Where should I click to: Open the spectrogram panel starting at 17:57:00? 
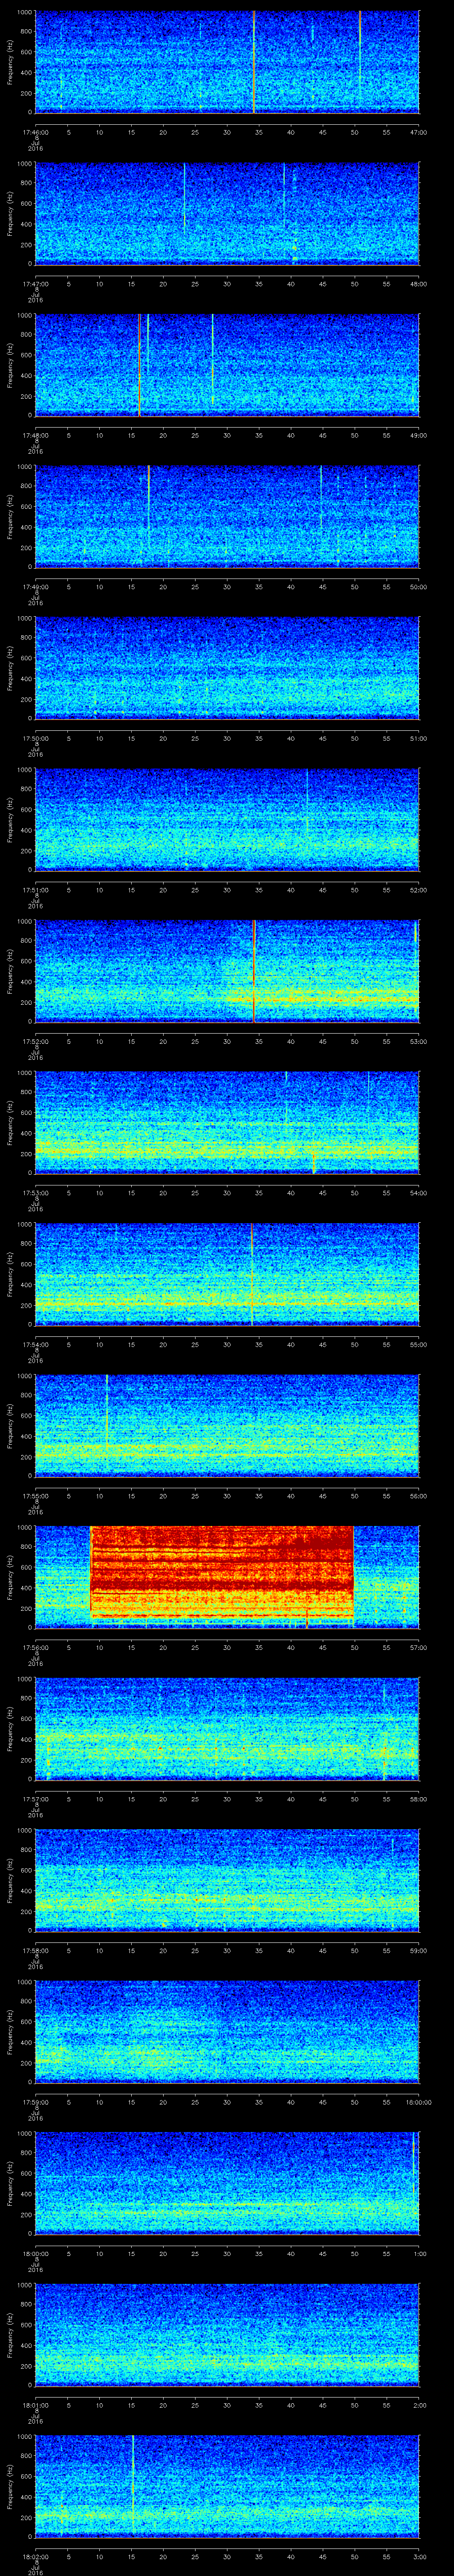point(227,1728)
